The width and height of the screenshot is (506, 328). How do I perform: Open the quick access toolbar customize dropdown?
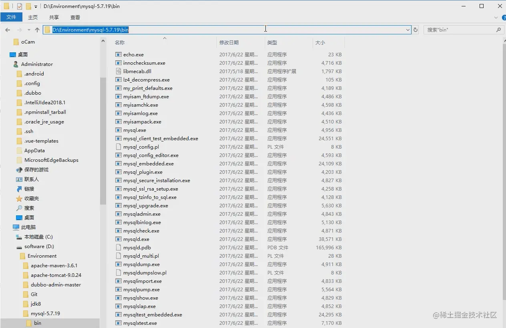coord(36,7)
